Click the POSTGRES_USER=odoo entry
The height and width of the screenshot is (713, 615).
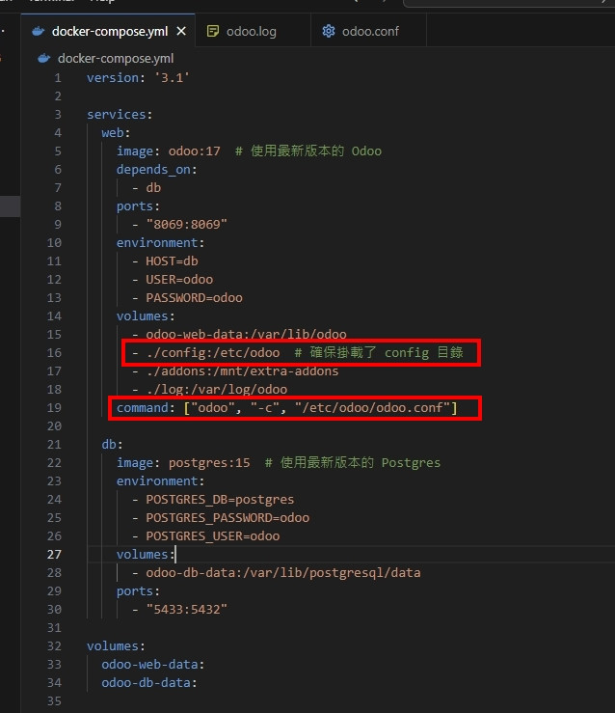pos(213,536)
